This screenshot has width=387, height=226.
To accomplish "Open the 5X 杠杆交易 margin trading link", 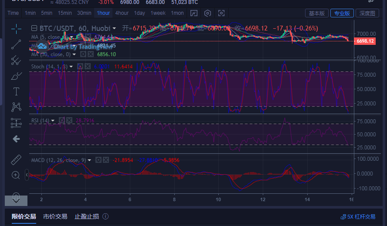I will click(x=358, y=217).
